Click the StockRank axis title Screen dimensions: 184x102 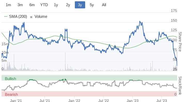coord(180,85)
